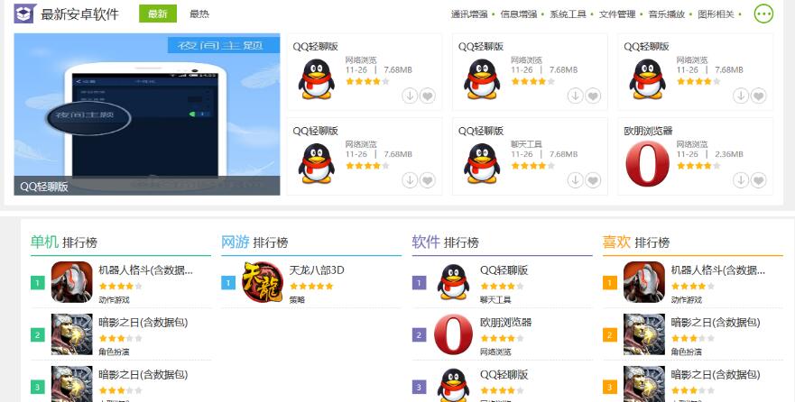Click 动作游戏 label in 单机排行榜
Viewport: 795px width, 402px height.
tap(114, 300)
